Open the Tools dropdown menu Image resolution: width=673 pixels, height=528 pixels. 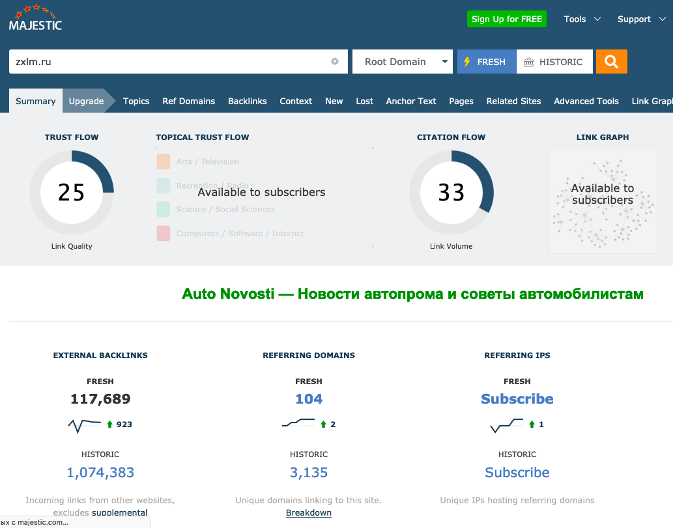[x=582, y=19]
